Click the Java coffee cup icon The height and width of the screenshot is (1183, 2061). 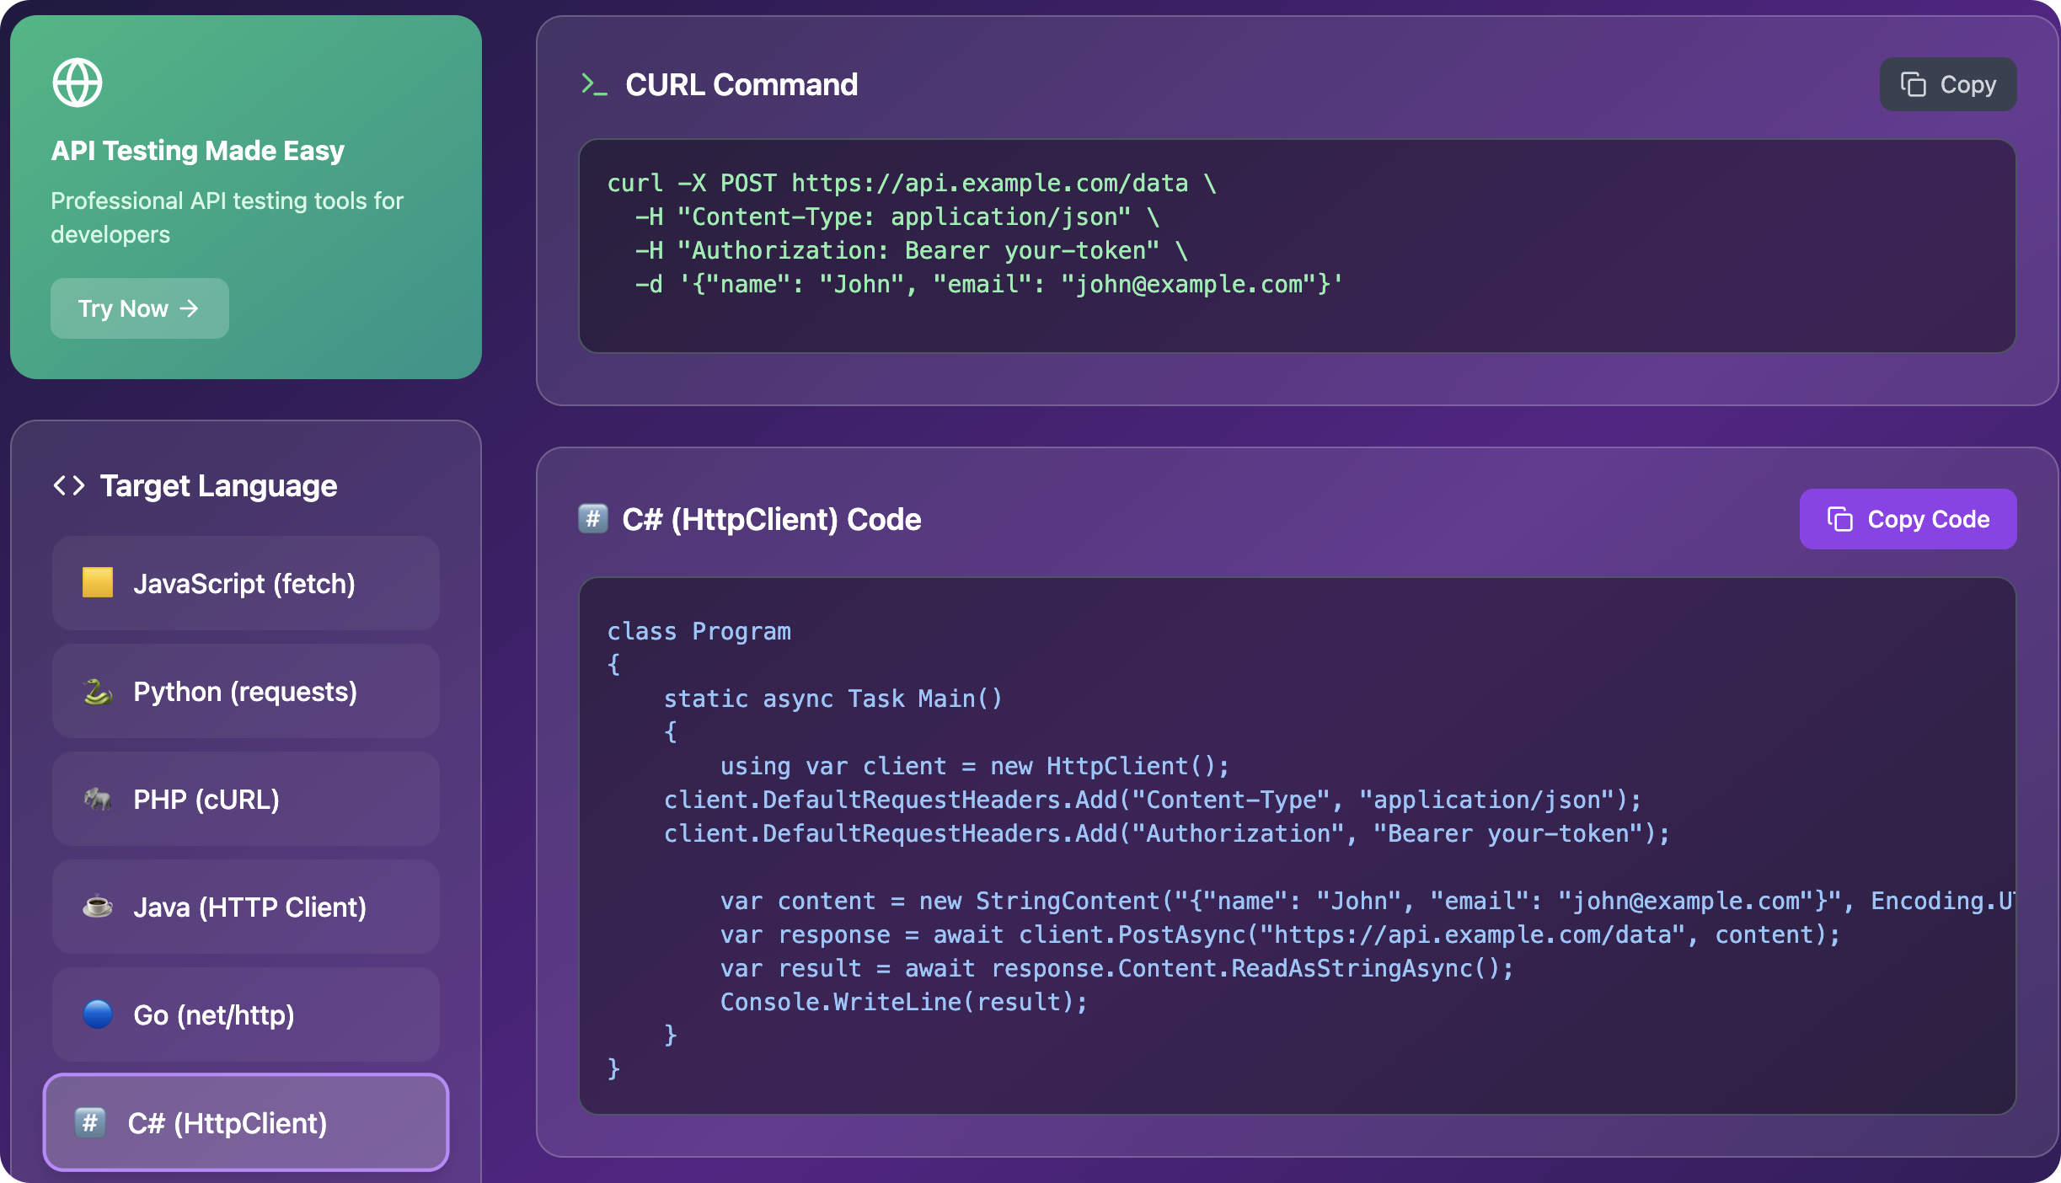tap(98, 907)
